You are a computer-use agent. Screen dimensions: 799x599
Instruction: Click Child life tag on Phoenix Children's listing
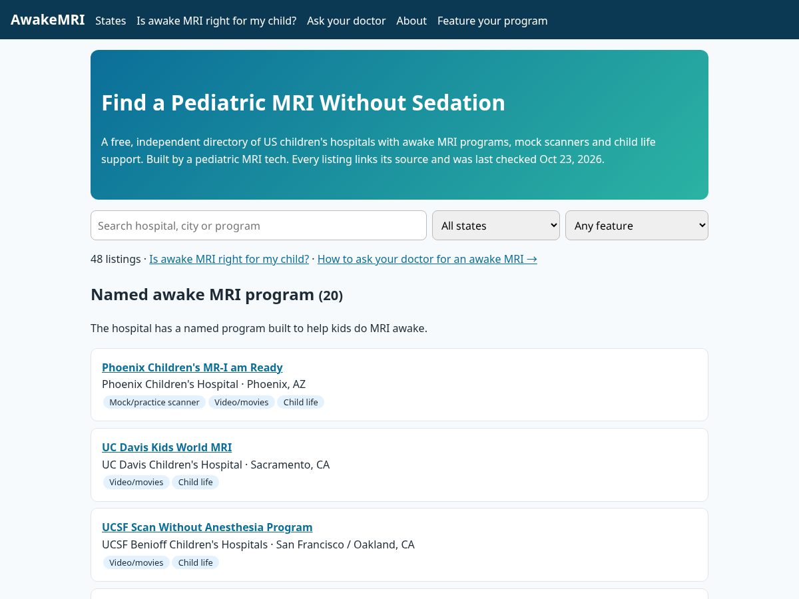(x=301, y=402)
